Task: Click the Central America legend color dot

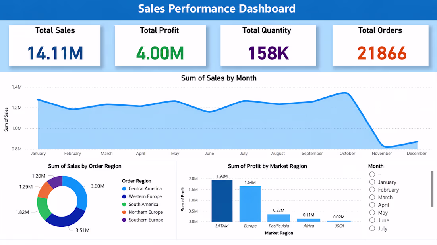Action: (x=124, y=189)
